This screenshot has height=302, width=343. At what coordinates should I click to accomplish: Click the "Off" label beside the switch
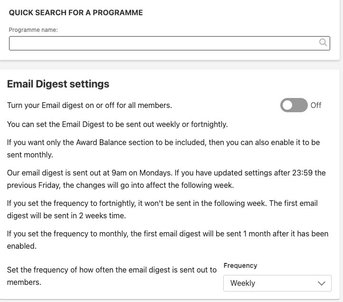click(x=316, y=105)
